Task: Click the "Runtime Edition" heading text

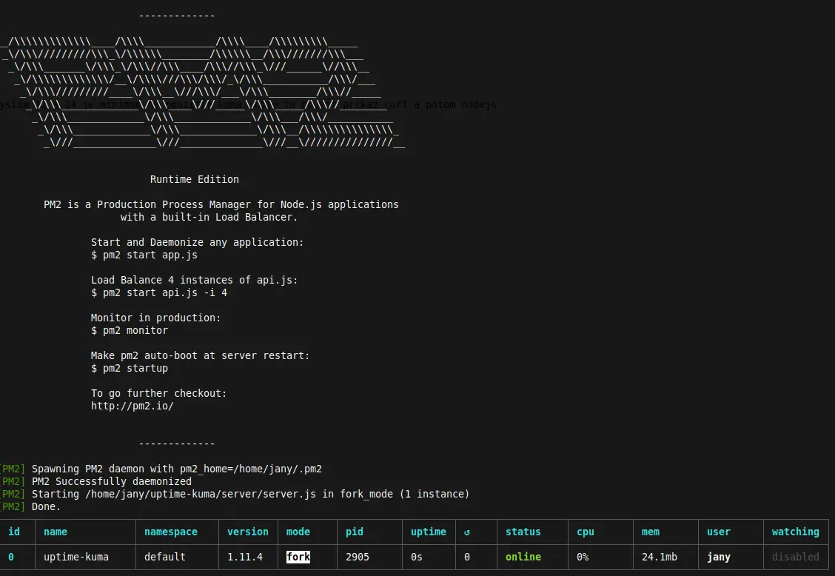Action: 195,180
